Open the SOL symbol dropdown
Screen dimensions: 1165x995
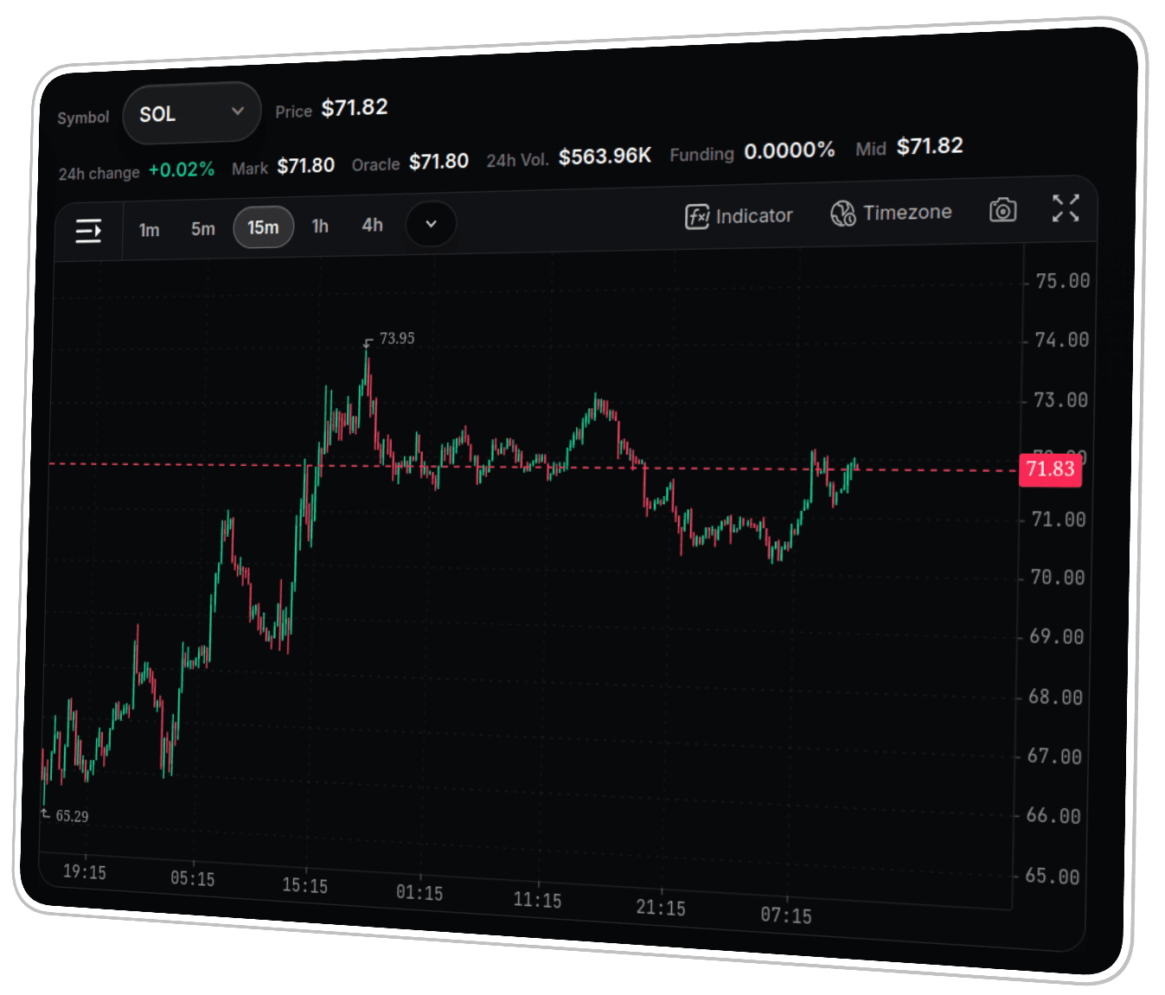(192, 113)
